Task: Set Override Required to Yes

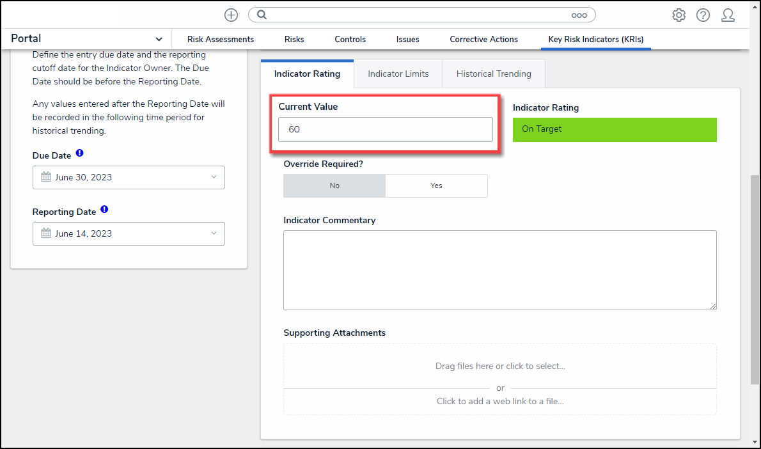Action: point(436,185)
